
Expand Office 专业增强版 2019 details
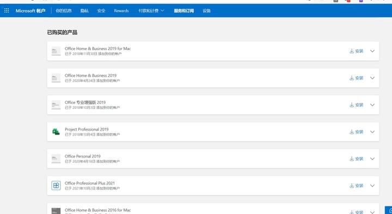click(372, 105)
